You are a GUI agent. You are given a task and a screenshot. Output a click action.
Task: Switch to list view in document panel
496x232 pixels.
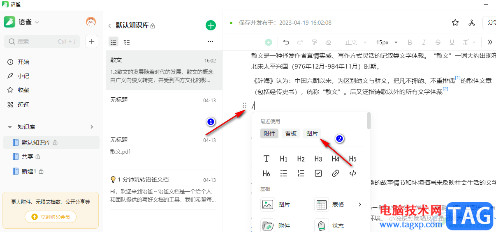pyautogui.click(x=114, y=42)
